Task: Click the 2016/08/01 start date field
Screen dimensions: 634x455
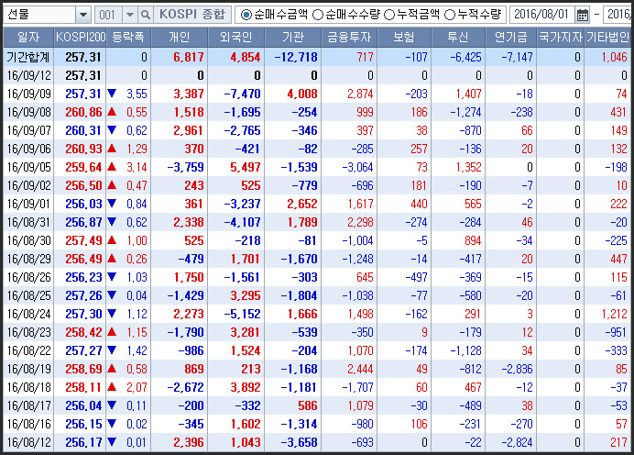Action: point(542,15)
